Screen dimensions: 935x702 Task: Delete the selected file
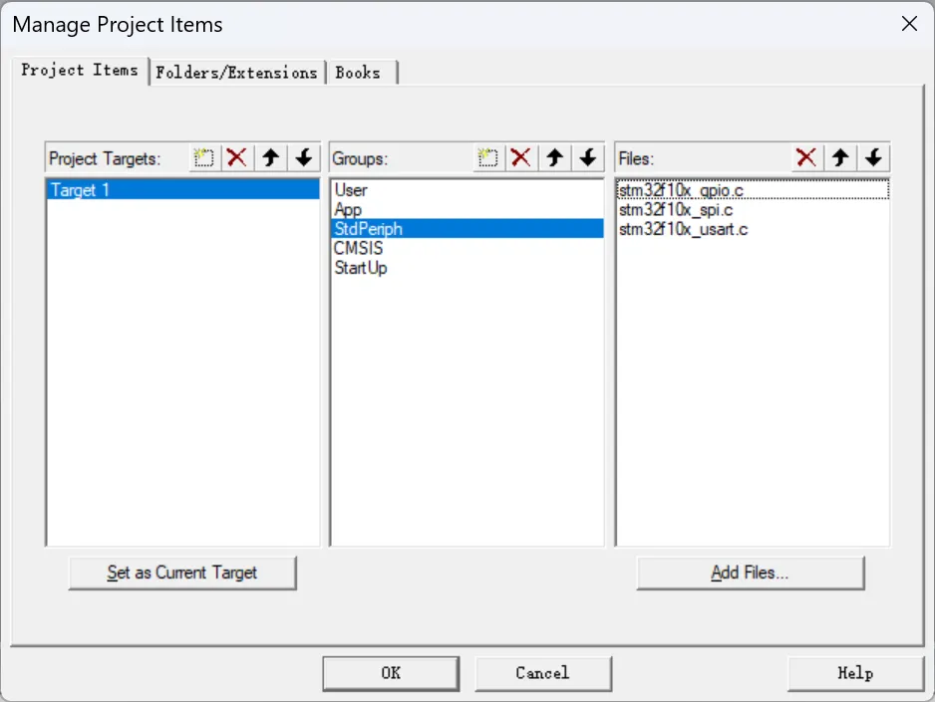click(806, 157)
